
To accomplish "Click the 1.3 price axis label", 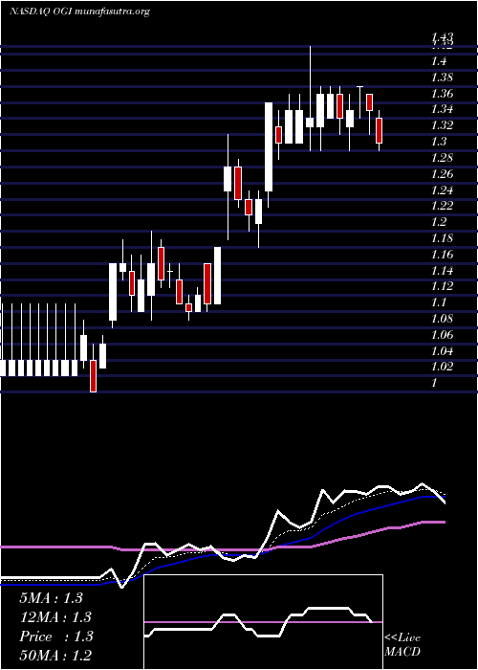I will [439, 142].
